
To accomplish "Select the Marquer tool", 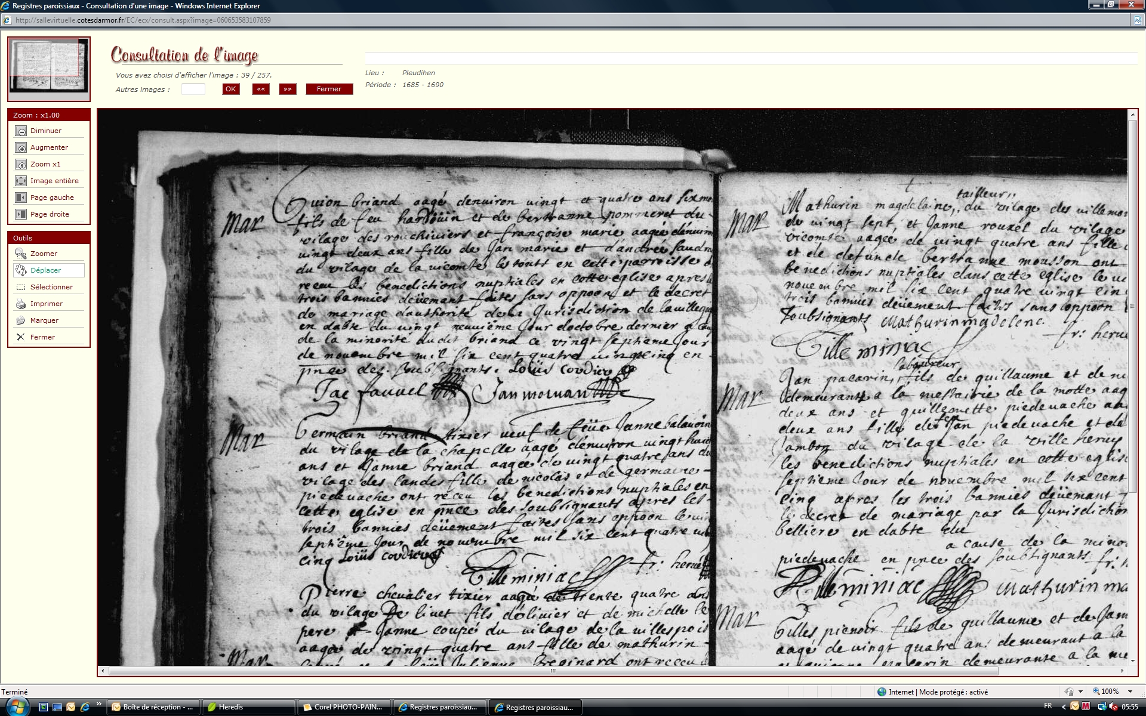I will (21, 320).
